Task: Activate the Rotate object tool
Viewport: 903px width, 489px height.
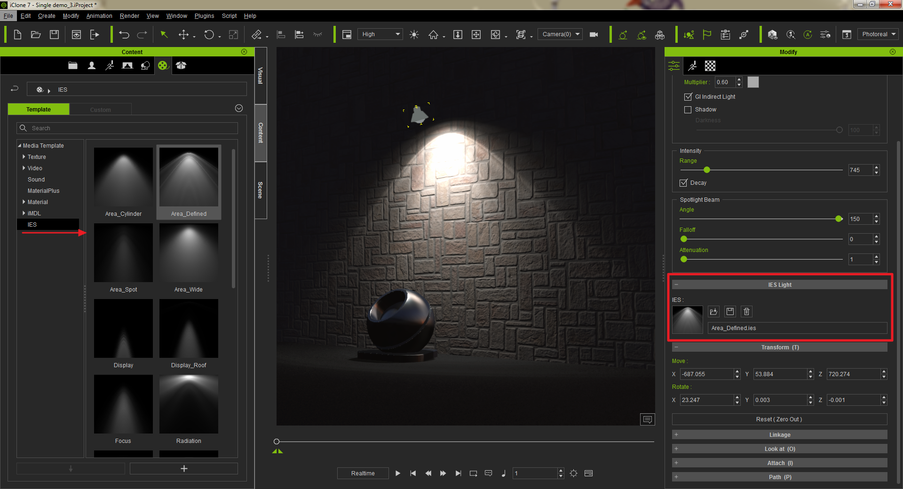Action: coord(209,34)
